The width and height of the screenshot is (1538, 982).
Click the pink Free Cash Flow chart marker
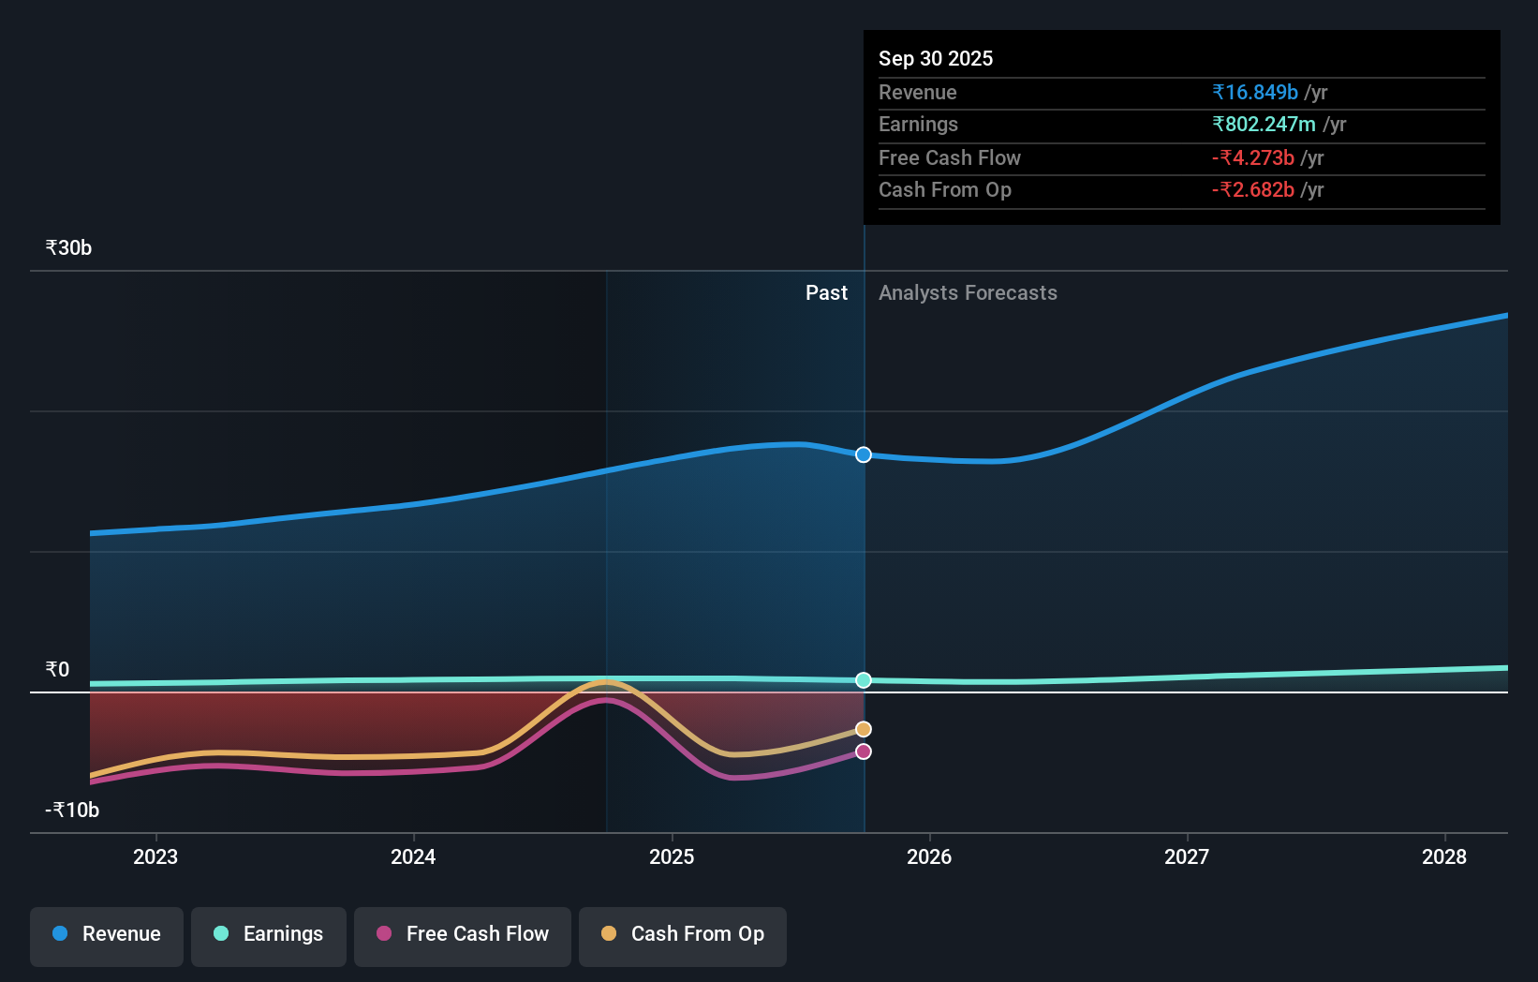point(863,751)
